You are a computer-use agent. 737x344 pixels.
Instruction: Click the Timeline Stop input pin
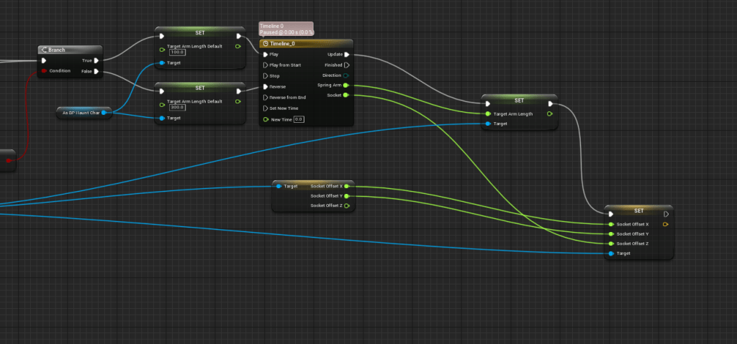click(x=265, y=75)
